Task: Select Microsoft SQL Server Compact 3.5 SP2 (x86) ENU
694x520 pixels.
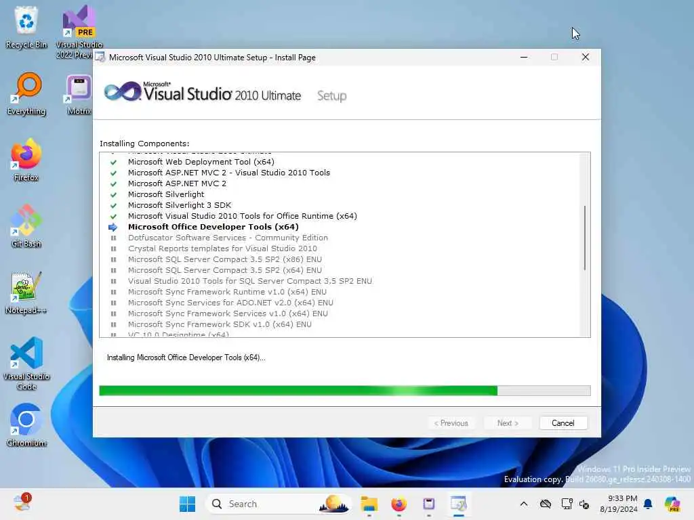Action: coord(224,259)
